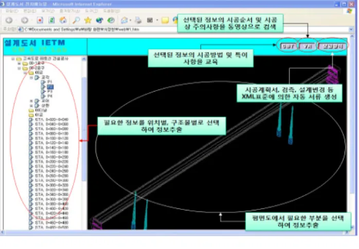
Task: Select the P4 pier node
Action: pyautogui.click(x=50, y=96)
